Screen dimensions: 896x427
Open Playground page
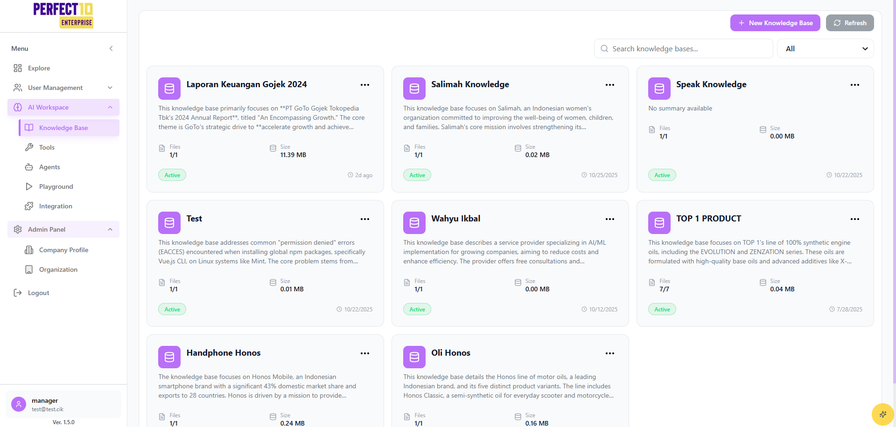click(69, 186)
